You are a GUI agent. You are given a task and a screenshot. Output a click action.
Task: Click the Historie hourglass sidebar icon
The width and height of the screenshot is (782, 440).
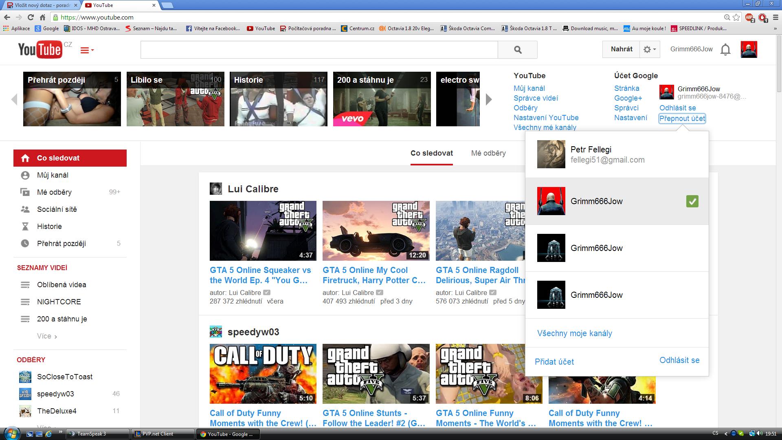point(25,227)
